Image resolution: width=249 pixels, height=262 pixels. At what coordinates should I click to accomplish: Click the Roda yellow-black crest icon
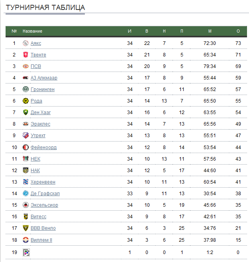25,101
